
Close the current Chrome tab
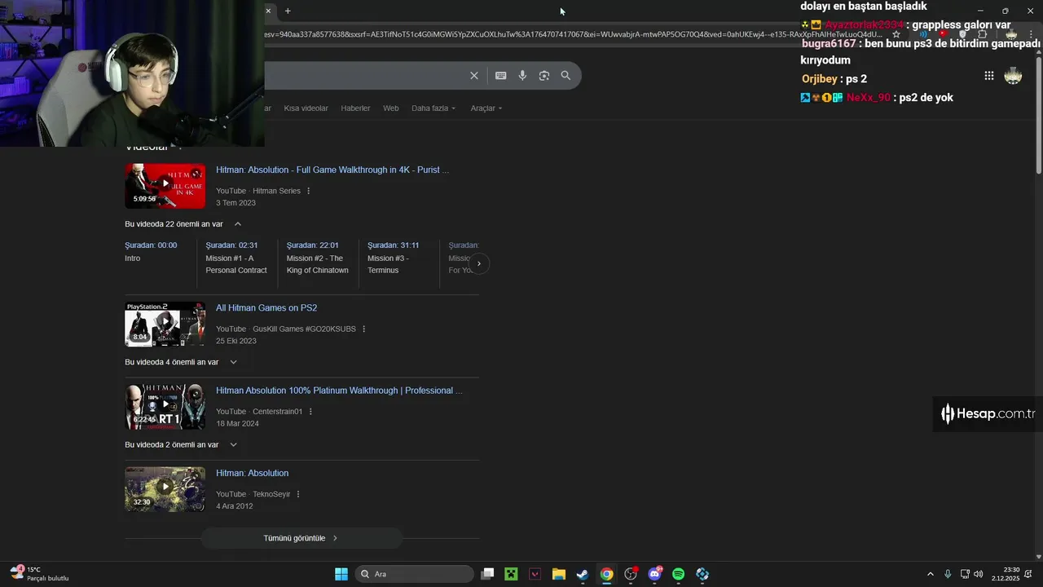click(268, 11)
